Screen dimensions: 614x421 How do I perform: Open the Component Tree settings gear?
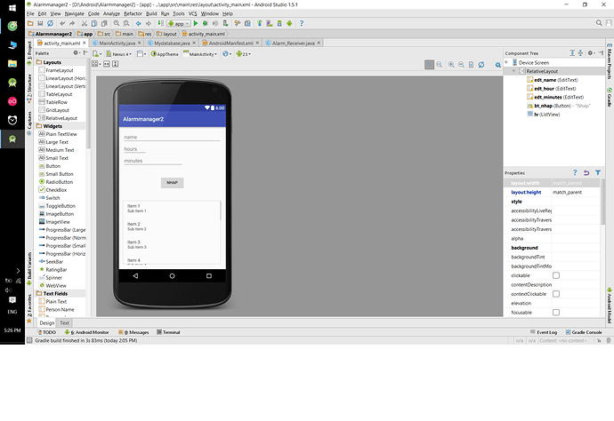tap(588, 53)
